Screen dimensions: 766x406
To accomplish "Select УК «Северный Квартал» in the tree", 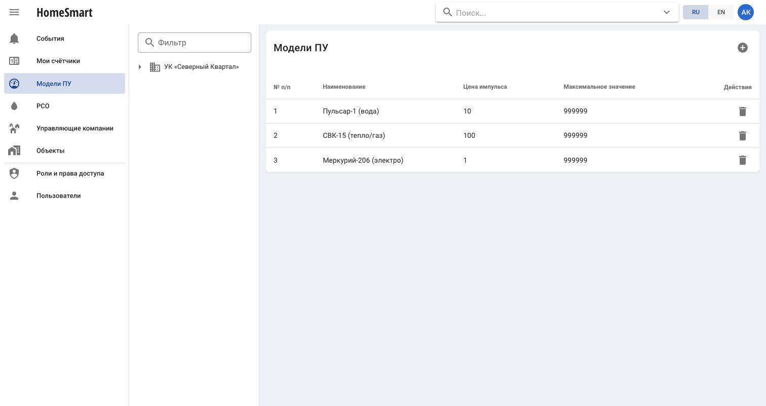I will [201, 67].
